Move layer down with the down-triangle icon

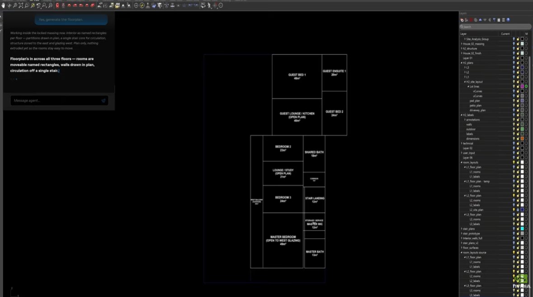(x=485, y=20)
